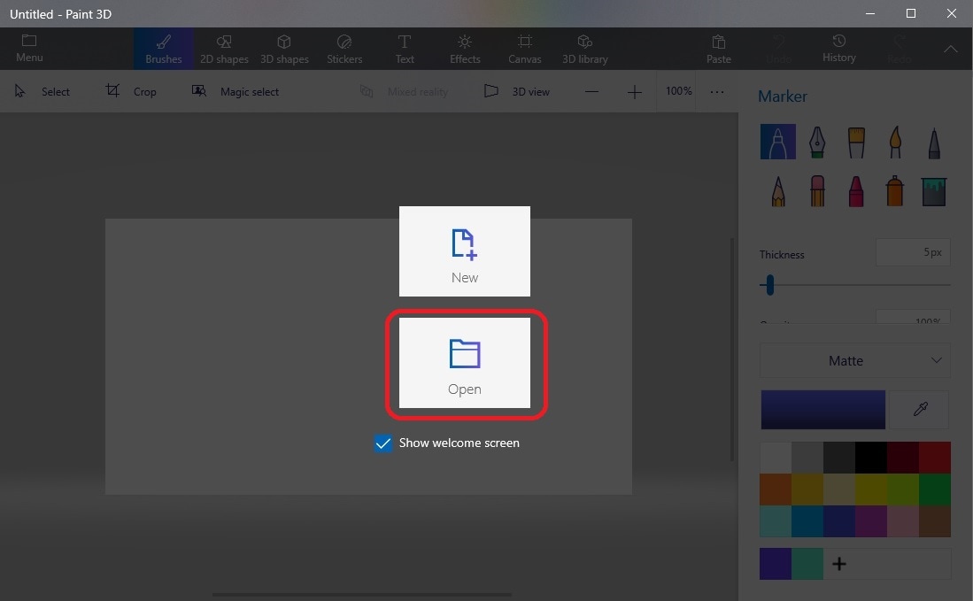Viewport: 973px width, 601px height.
Task: Activate the Crop tool
Action: (x=131, y=92)
